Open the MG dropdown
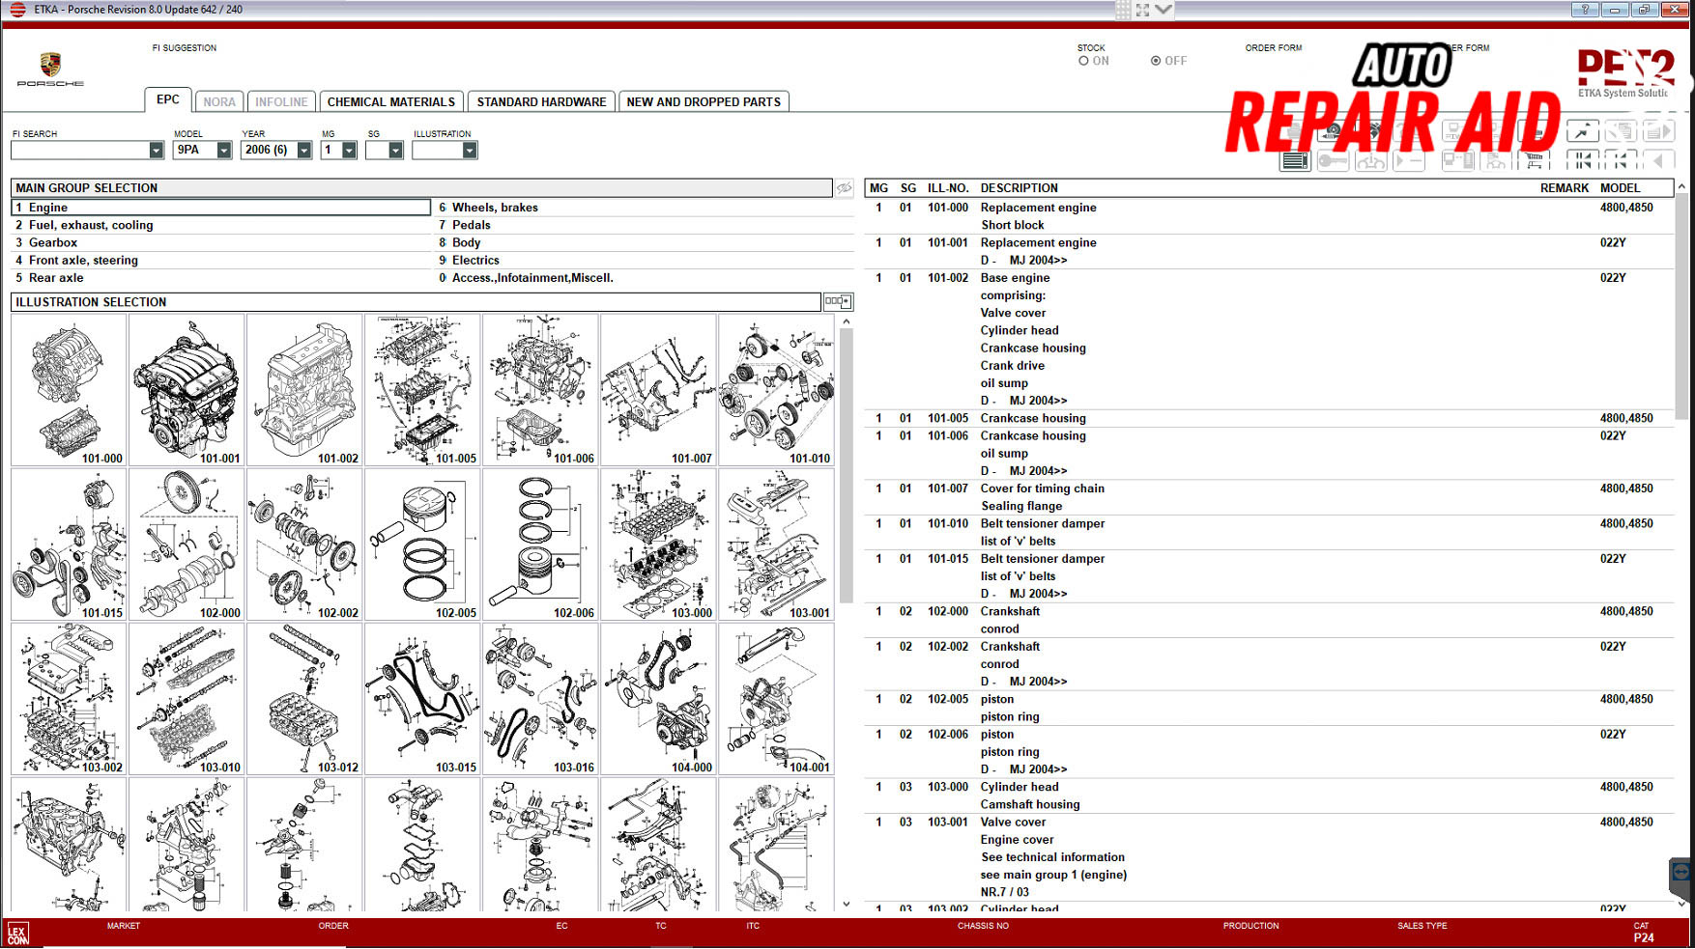Image resolution: width=1695 pixels, height=949 pixels. coord(349,151)
